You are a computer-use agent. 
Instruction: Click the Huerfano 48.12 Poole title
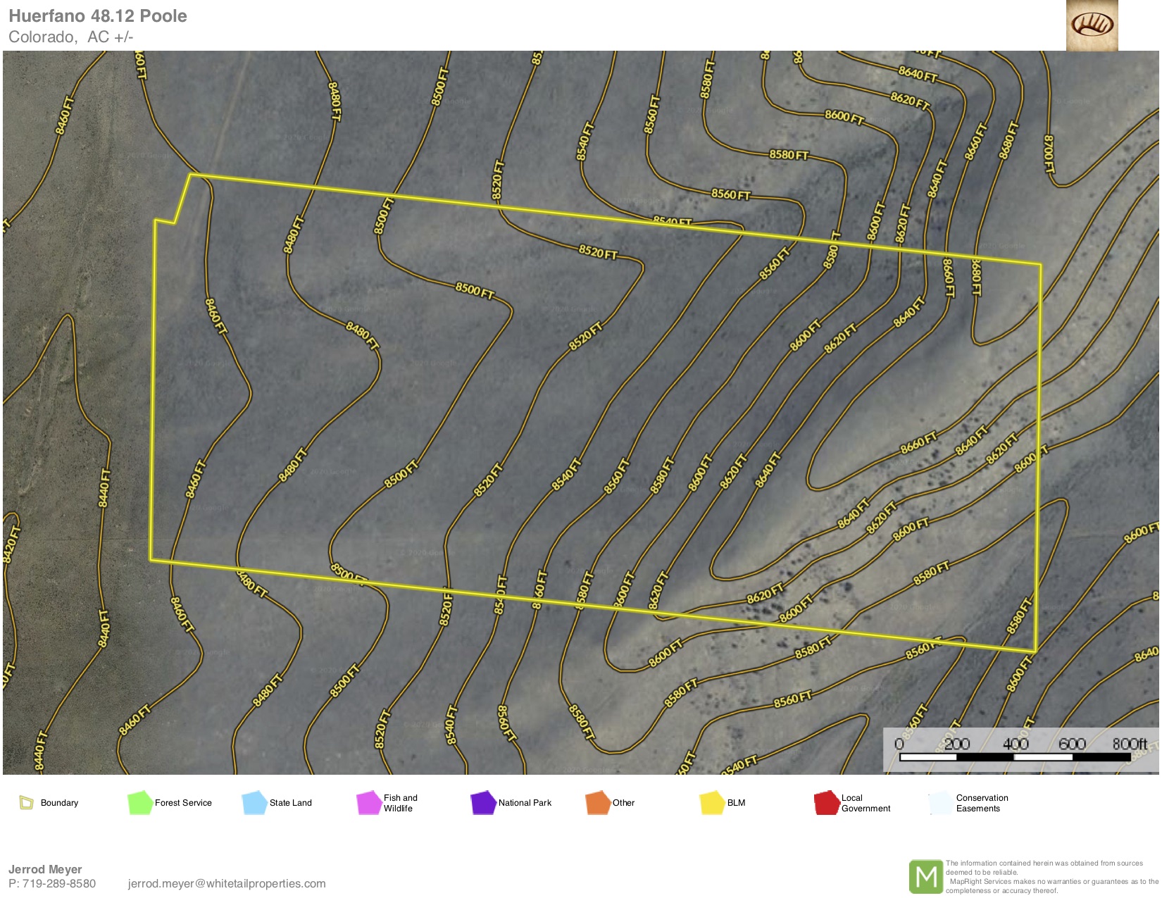click(98, 16)
